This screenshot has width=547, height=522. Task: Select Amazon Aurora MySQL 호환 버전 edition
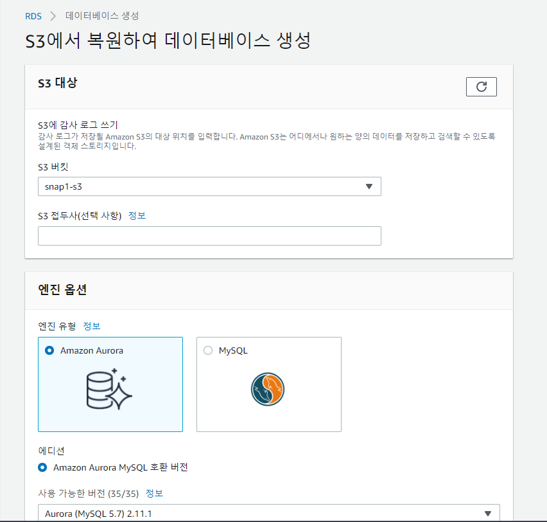[x=42, y=467]
